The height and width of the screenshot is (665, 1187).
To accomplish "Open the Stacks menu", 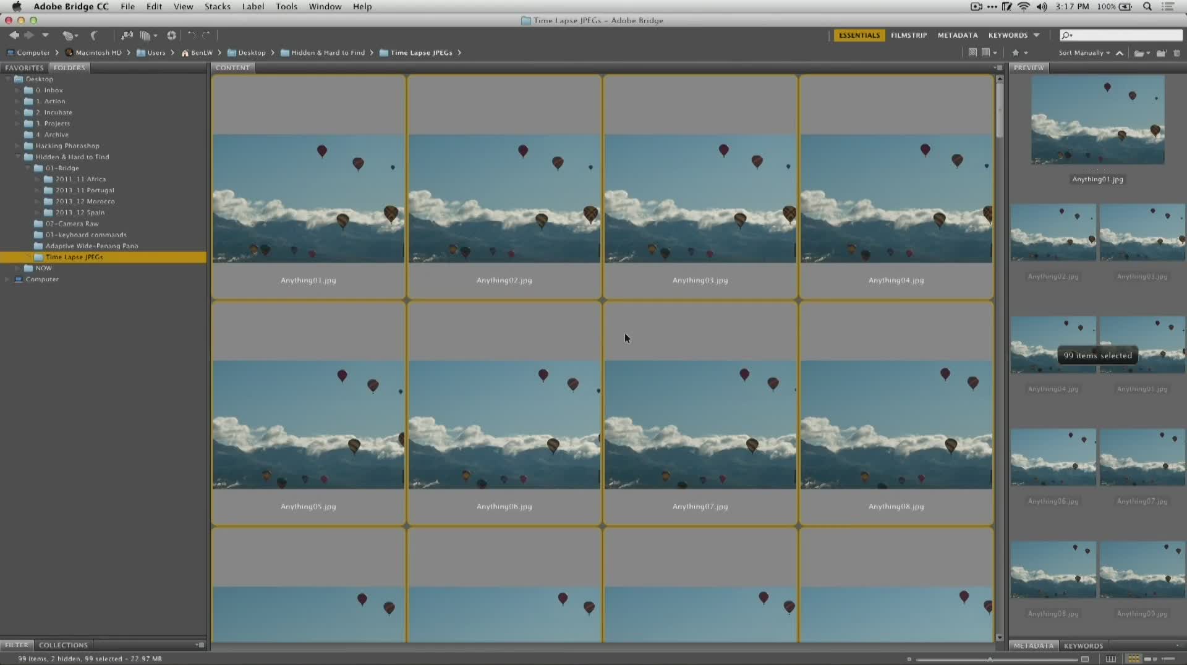I will pos(217,6).
